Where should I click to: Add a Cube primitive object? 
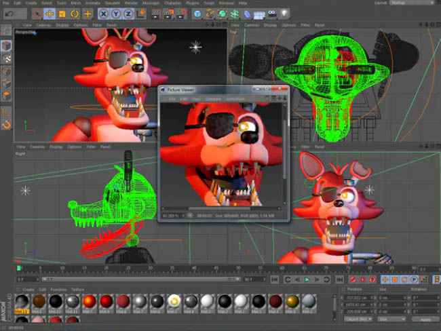(x=197, y=14)
